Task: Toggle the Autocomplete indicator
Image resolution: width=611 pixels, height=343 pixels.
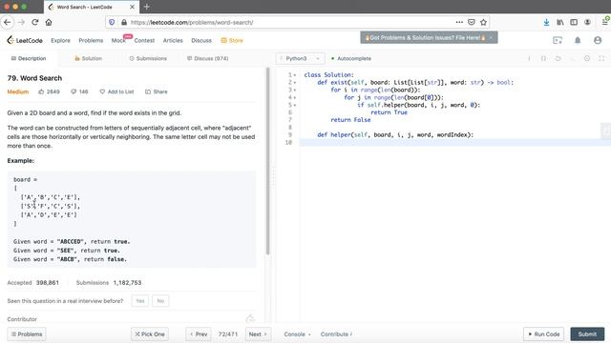Action: (351, 58)
